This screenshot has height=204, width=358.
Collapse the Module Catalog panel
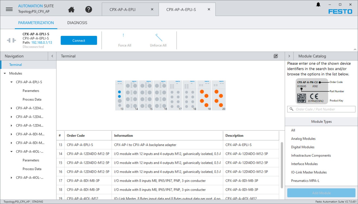click(289, 56)
